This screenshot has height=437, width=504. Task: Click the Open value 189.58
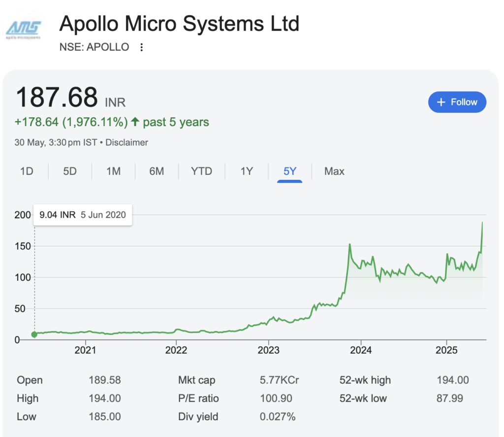pos(105,380)
